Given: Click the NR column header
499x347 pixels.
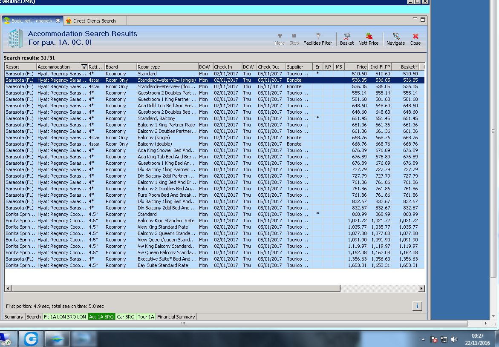Looking at the screenshot, I should coord(328,67).
